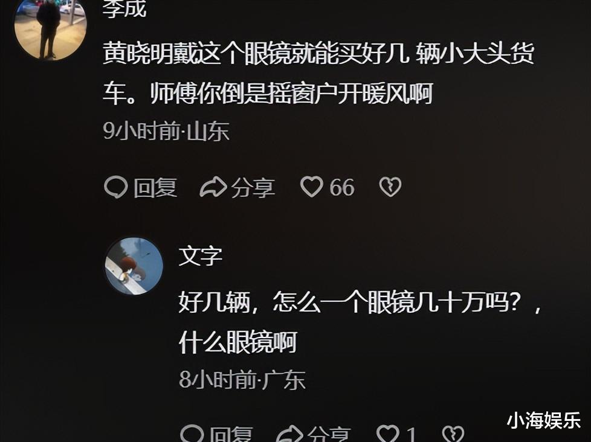Open the username 李成

[x=124, y=8]
